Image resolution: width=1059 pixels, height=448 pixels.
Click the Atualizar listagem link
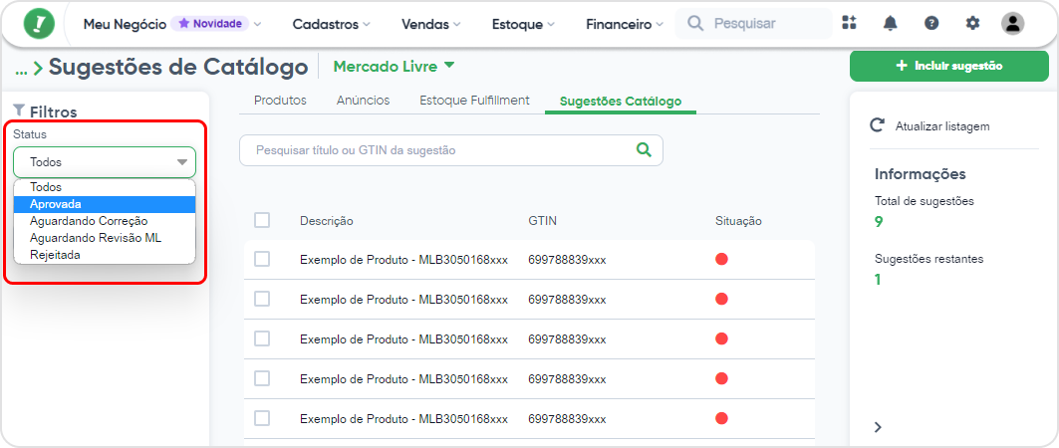942,126
